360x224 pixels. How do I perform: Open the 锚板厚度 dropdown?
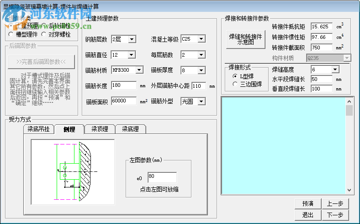[201, 70]
